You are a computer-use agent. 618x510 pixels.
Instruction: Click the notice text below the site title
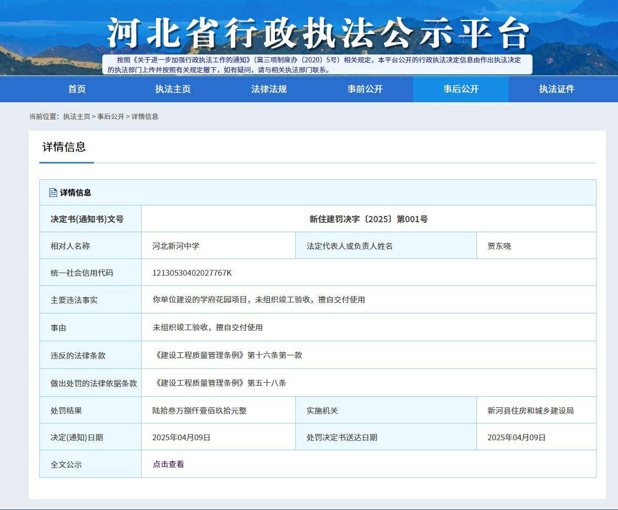coord(317,64)
